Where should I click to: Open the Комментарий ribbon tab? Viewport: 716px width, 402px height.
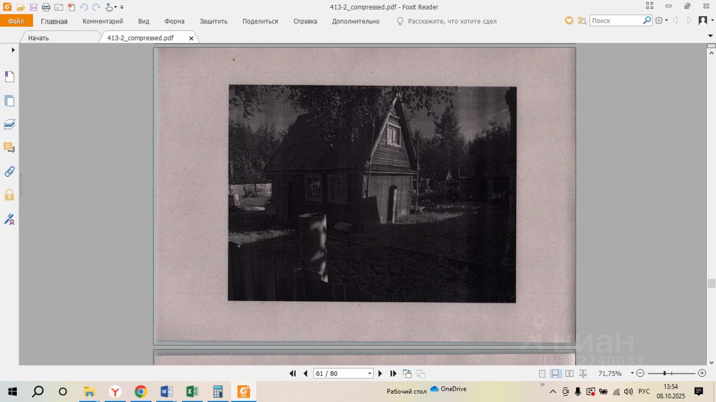(102, 21)
